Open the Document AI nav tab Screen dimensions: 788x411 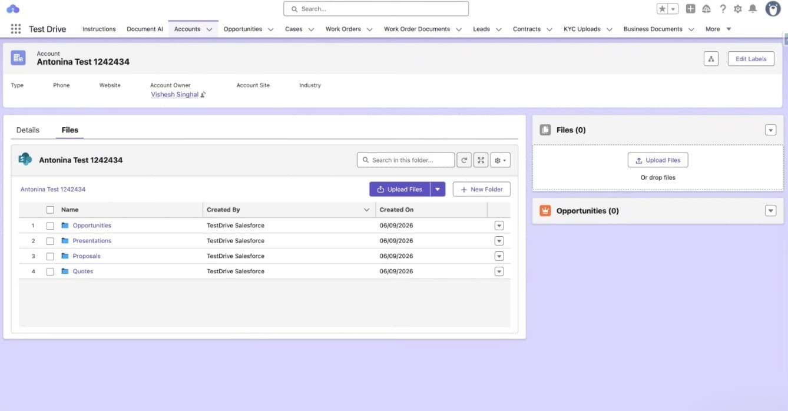[x=145, y=29]
